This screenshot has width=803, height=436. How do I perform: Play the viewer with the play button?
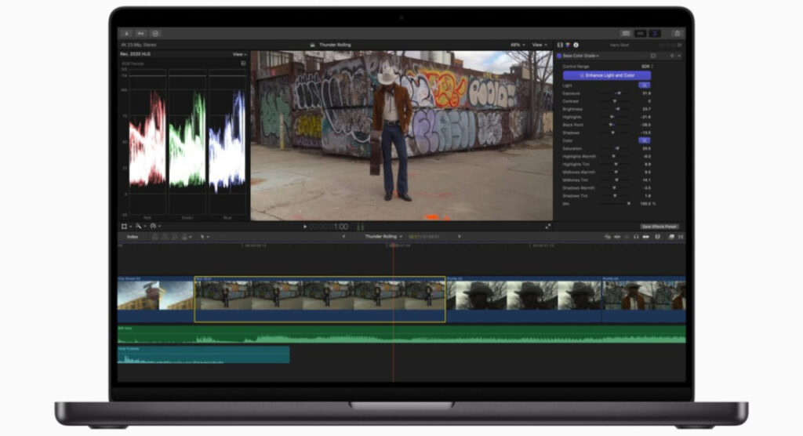(x=305, y=227)
